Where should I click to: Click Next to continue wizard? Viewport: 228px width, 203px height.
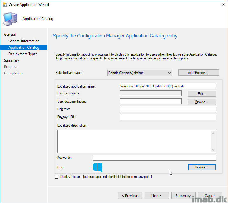coord(157,196)
